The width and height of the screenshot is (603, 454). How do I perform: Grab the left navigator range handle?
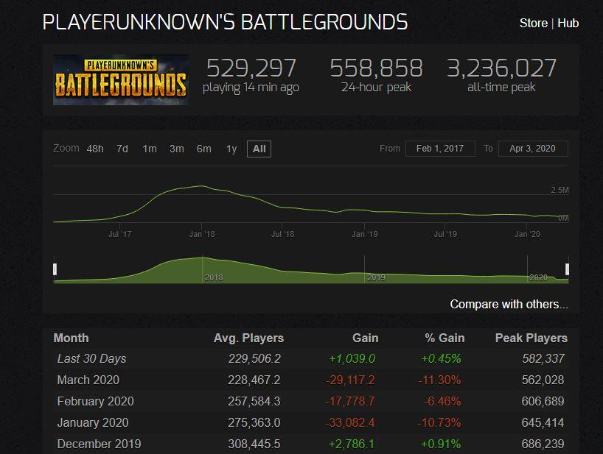tap(55, 269)
